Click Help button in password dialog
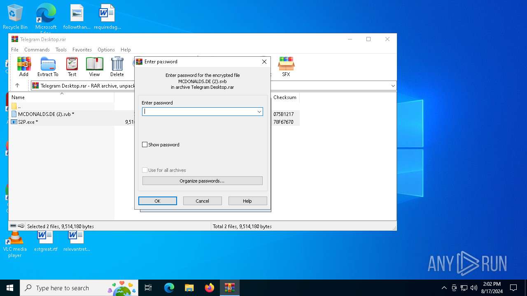Image resolution: width=527 pixels, height=296 pixels. (247, 201)
